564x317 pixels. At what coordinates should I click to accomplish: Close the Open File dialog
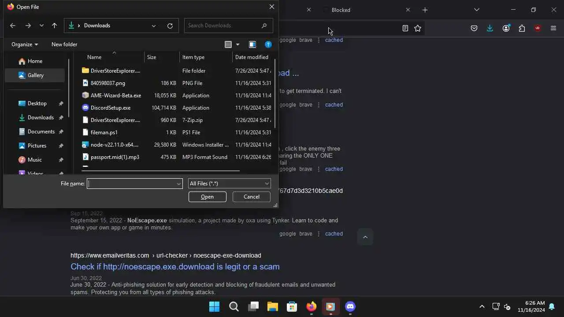pos(272,7)
